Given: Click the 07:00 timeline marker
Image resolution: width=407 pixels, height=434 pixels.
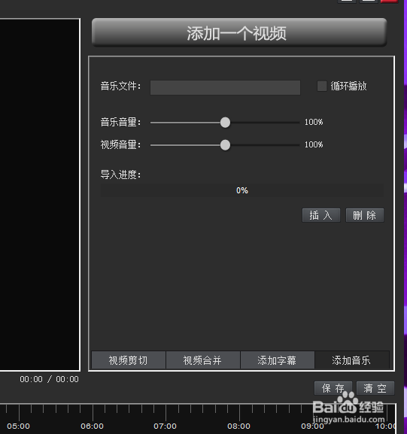Looking at the screenshot, I should tap(166, 426).
